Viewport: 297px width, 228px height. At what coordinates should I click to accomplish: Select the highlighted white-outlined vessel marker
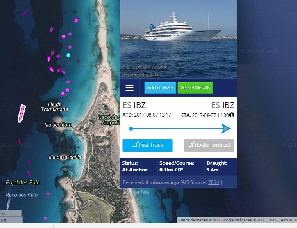pyautogui.click(x=21, y=114)
